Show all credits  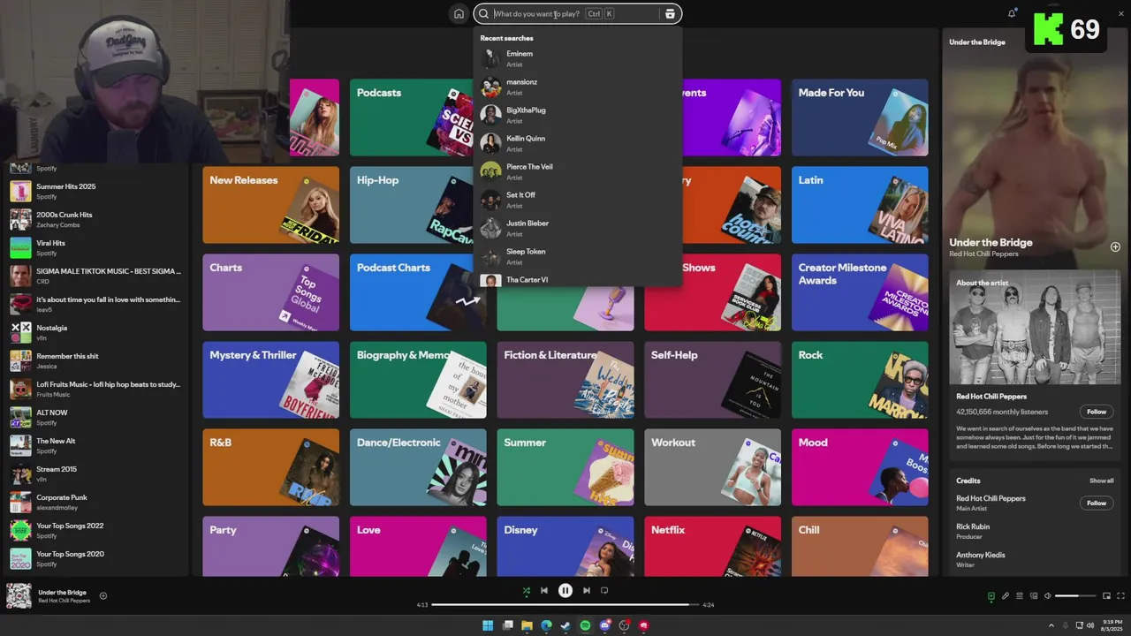coord(1101,481)
